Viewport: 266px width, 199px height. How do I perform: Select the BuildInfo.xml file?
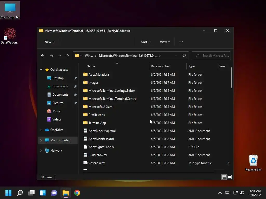98,155
